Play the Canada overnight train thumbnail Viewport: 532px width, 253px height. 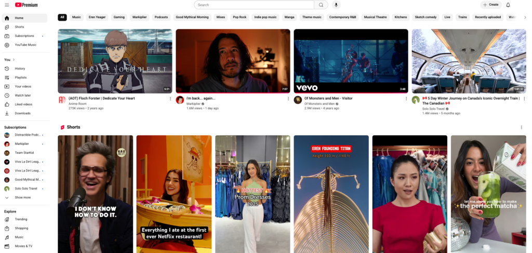coord(469,61)
